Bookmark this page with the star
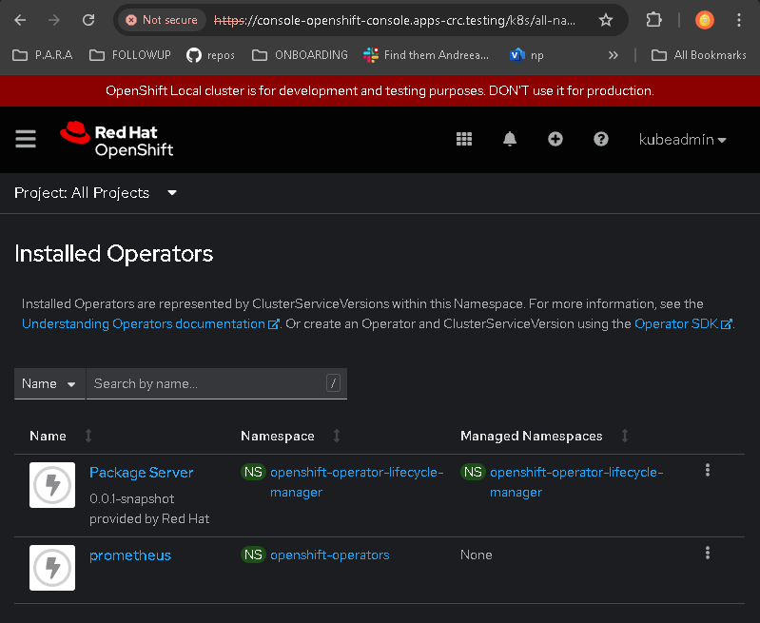This screenshot has height=623, width=760. tap(605, 20)
